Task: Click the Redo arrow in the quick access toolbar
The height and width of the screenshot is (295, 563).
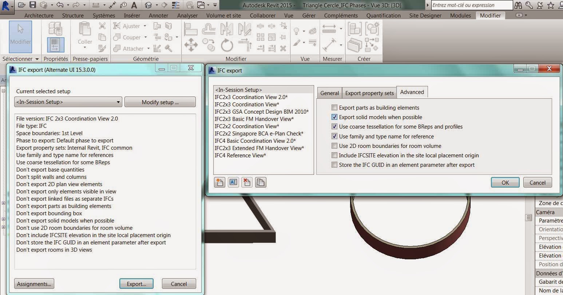Action: tap(76, 5)
